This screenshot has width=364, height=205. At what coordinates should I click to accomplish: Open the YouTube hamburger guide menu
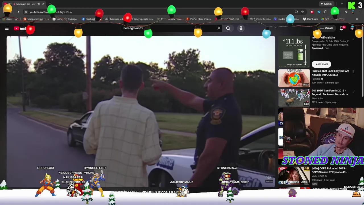tap(7, 28)
